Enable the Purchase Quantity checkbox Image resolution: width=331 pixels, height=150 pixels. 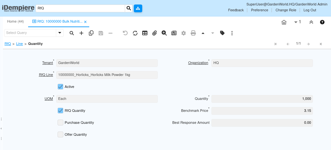tap(60, 123)
